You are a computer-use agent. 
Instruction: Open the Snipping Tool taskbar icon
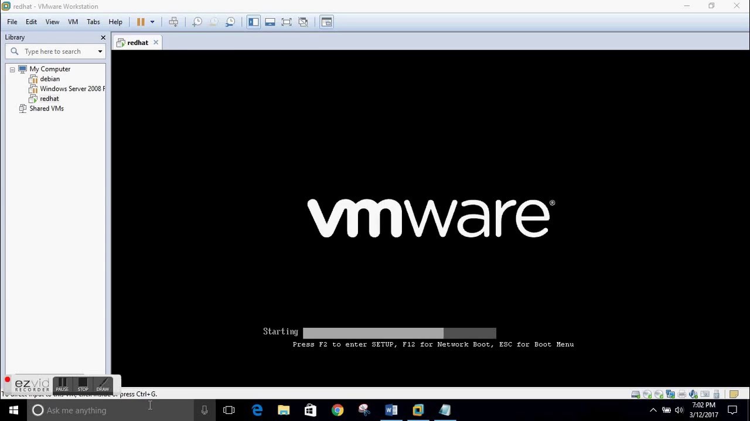point(364,410)
